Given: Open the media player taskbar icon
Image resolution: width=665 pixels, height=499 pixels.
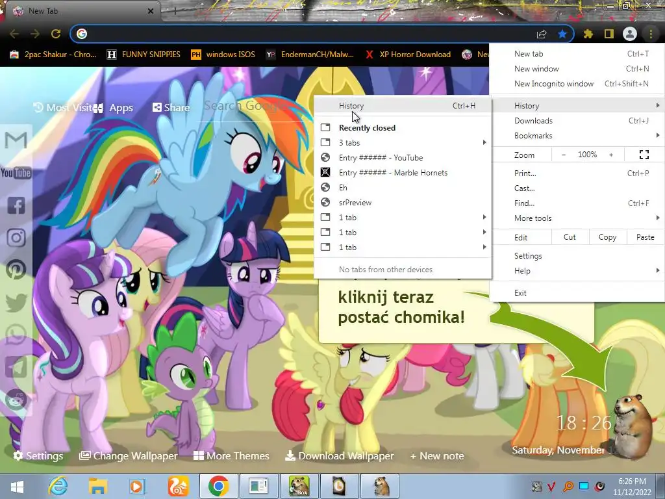Looking at the screenshot, I should click(136, 486).
